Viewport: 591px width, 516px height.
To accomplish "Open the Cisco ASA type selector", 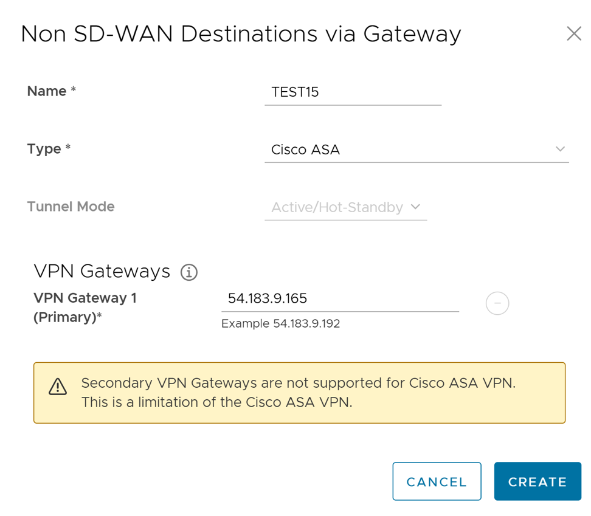I will [416, 150].
